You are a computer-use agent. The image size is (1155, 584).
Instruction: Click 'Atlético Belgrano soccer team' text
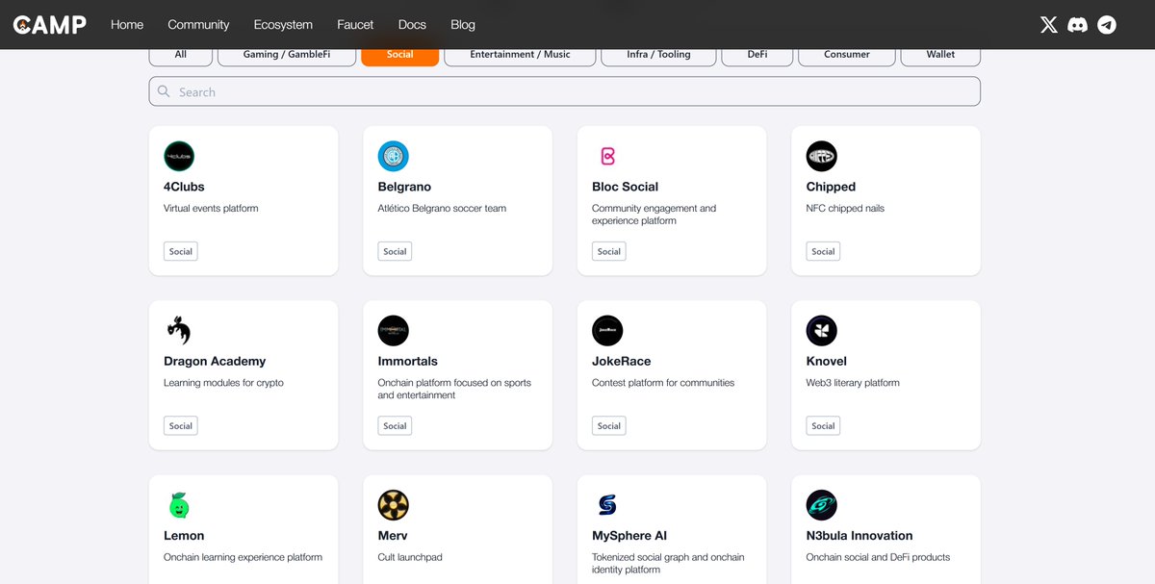click(x=442, y=209)
